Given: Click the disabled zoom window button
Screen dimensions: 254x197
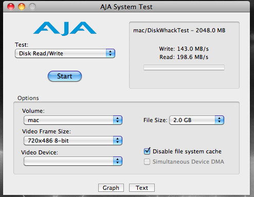Looking at the screenshot, I should [x=32, y=7].
